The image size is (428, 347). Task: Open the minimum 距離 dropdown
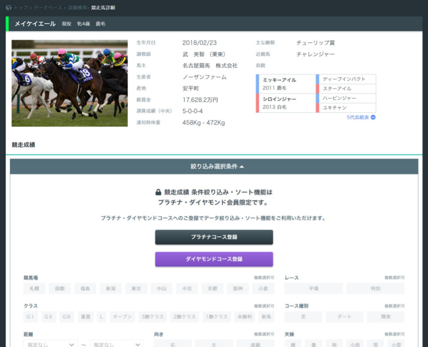(x=50, y=344)
